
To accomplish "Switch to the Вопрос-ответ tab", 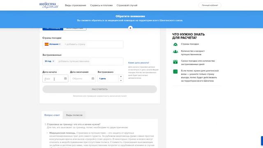I will tap(52, 115).
